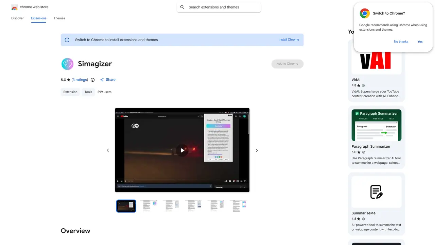Select the first video thumbnail
Viewport: 435px width, 245px height.
[x=126, y=206]
